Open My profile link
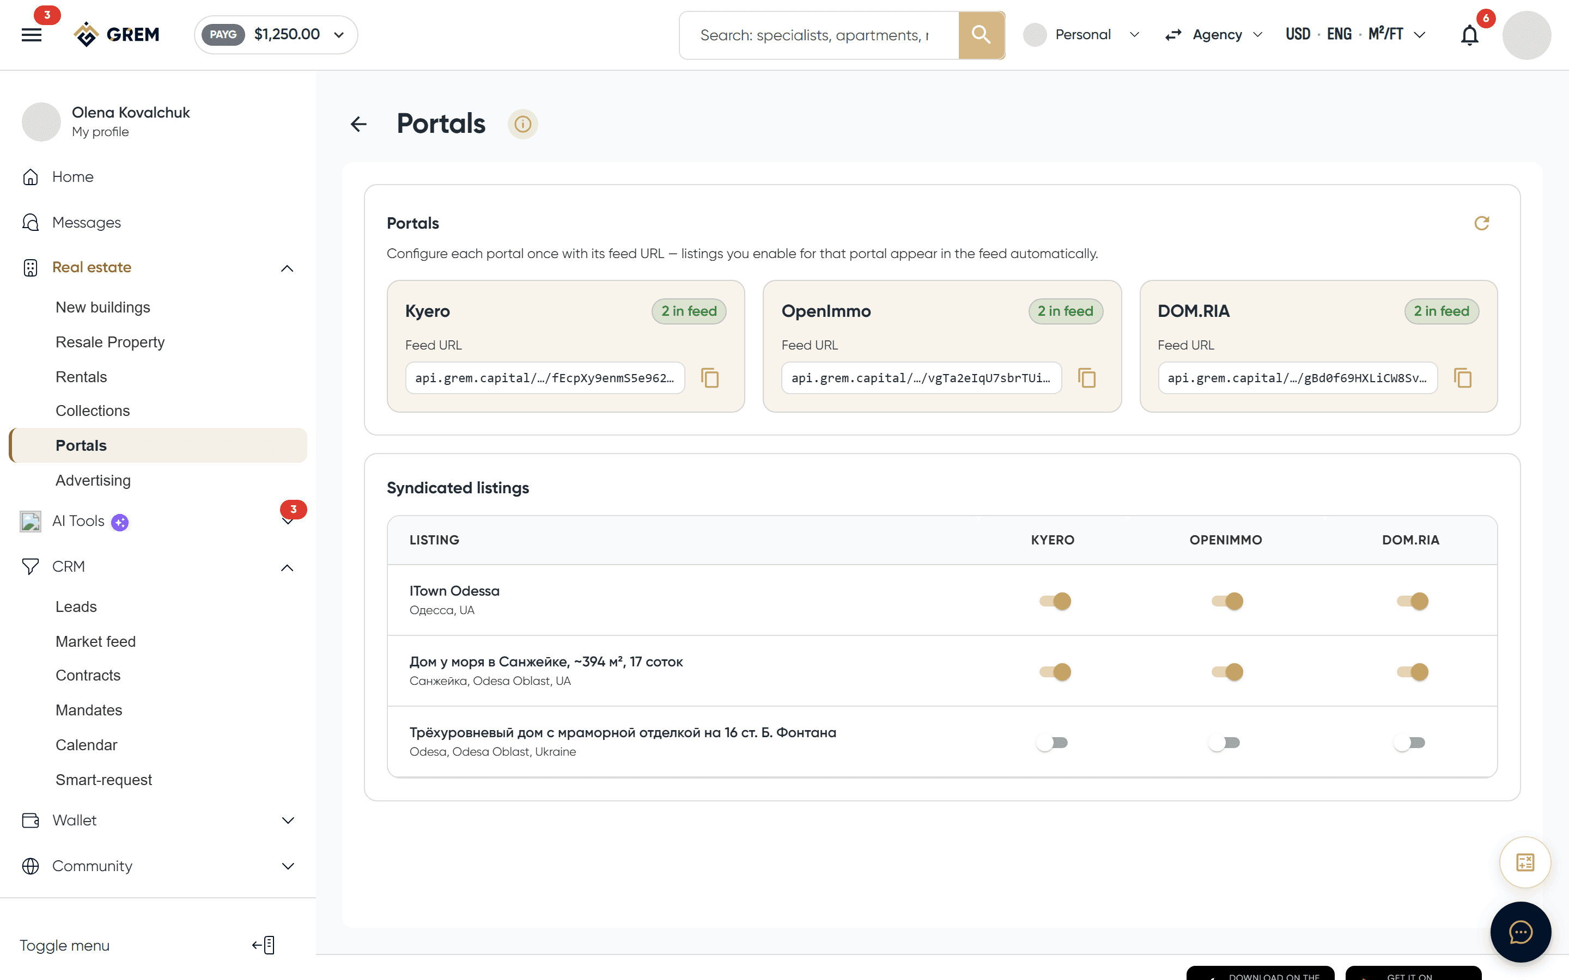The height and width of the screenshot is (980, 1569). [x=100, y=132]
